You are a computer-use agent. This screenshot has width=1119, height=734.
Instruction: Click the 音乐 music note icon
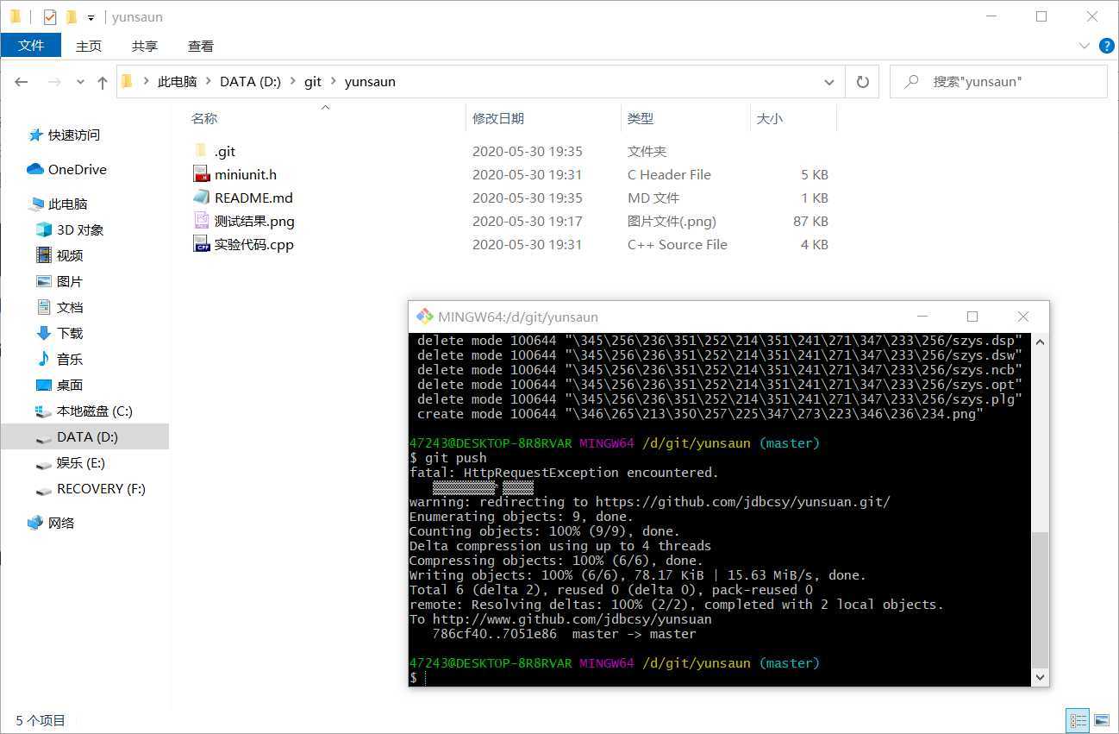44,359
